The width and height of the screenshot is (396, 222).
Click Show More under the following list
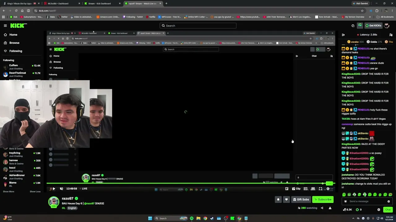(9, 191)
